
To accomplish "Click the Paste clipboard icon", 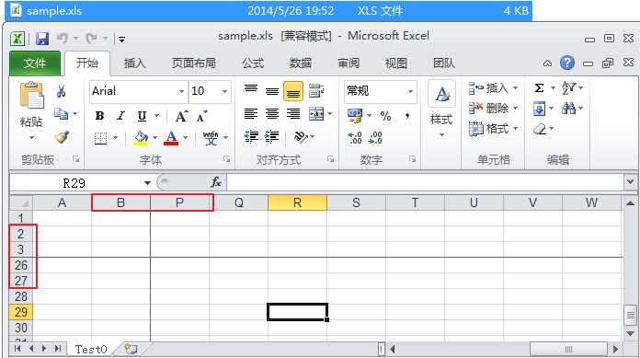I will tap(31, 96).
